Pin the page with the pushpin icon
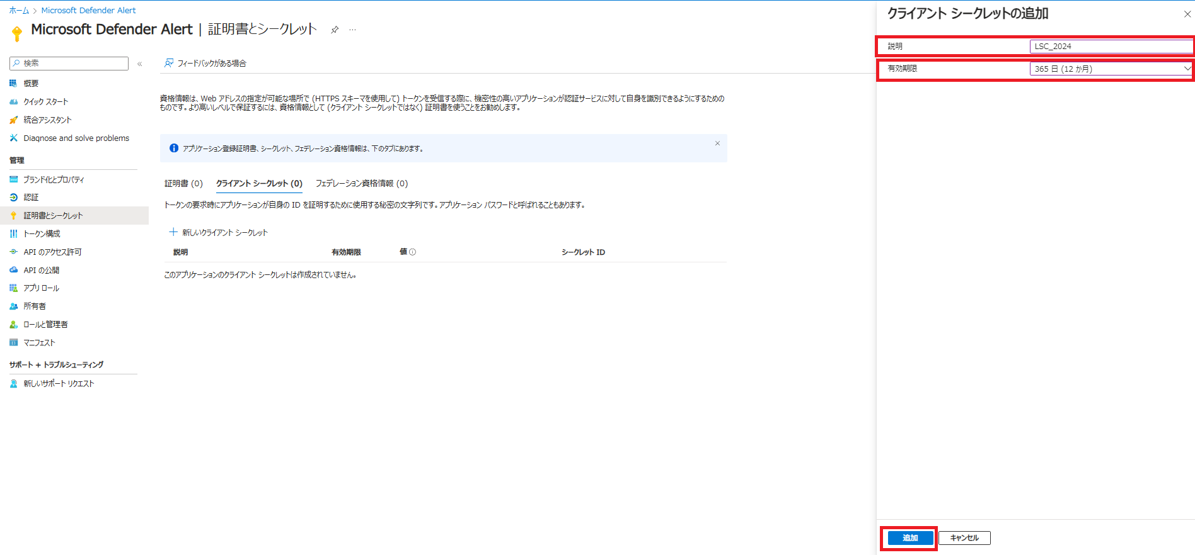Screen dimensions: 1195x555 coord(335,30)
